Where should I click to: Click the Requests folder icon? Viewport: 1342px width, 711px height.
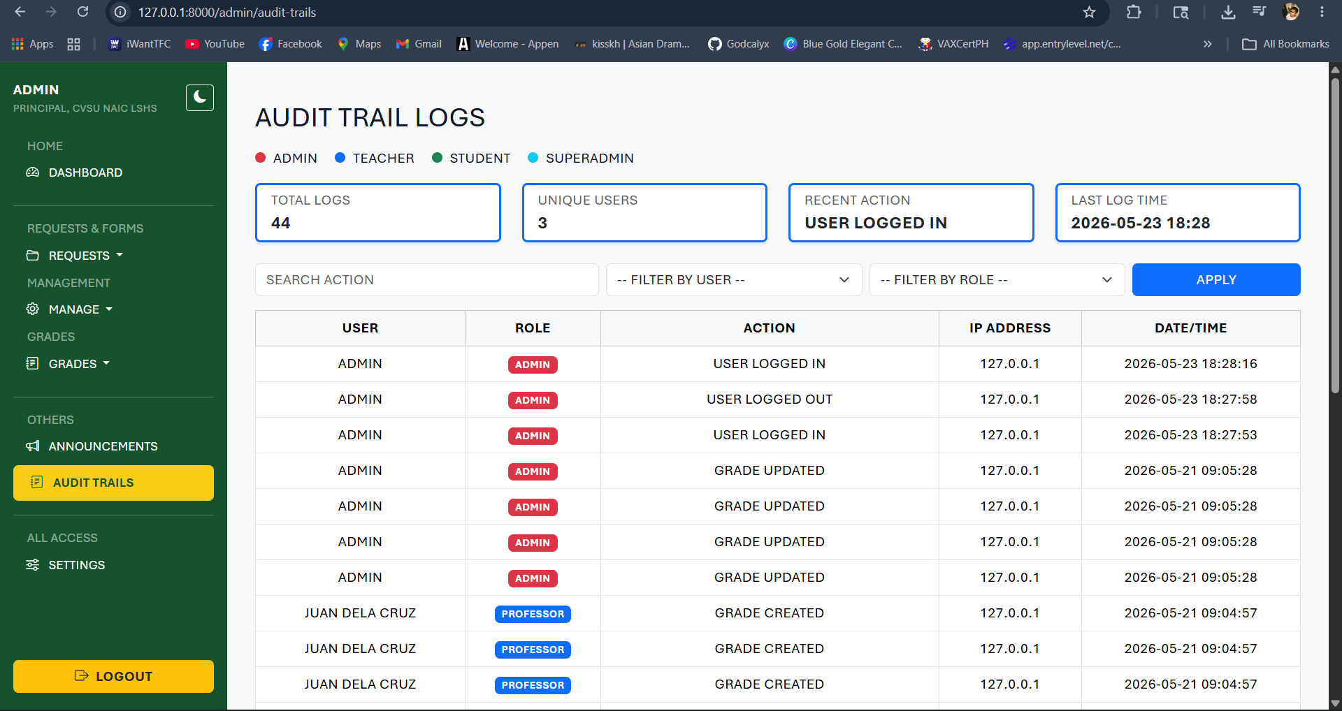[33, 256]
